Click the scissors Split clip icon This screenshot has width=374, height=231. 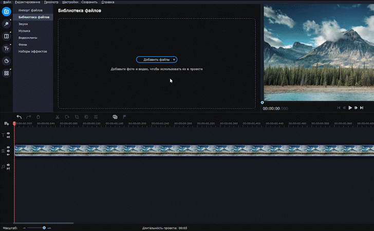[58, 117]
